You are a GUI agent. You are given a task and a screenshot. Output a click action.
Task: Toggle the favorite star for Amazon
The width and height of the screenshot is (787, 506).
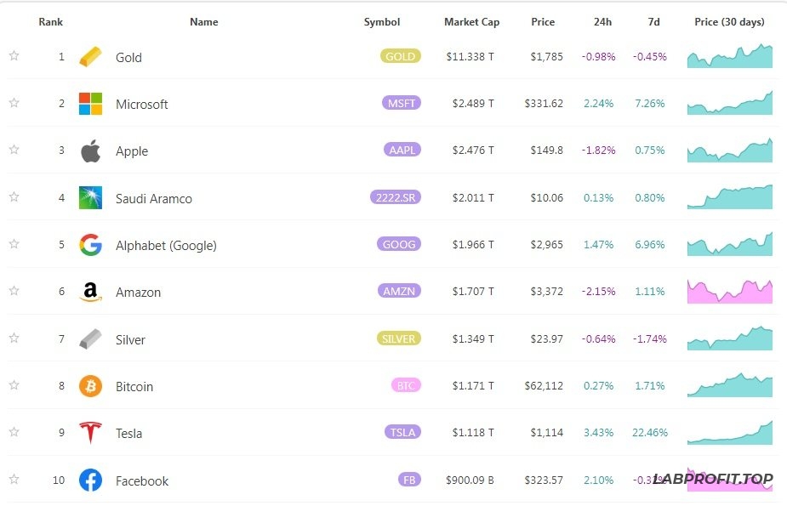(x=14, y=291)
